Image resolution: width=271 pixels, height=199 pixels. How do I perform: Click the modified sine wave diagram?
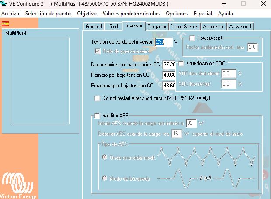[207, 156]
